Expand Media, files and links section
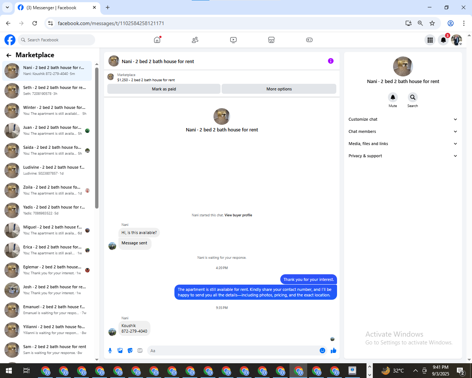The height and width of the screenshot is (378, 472). point(403,144)
